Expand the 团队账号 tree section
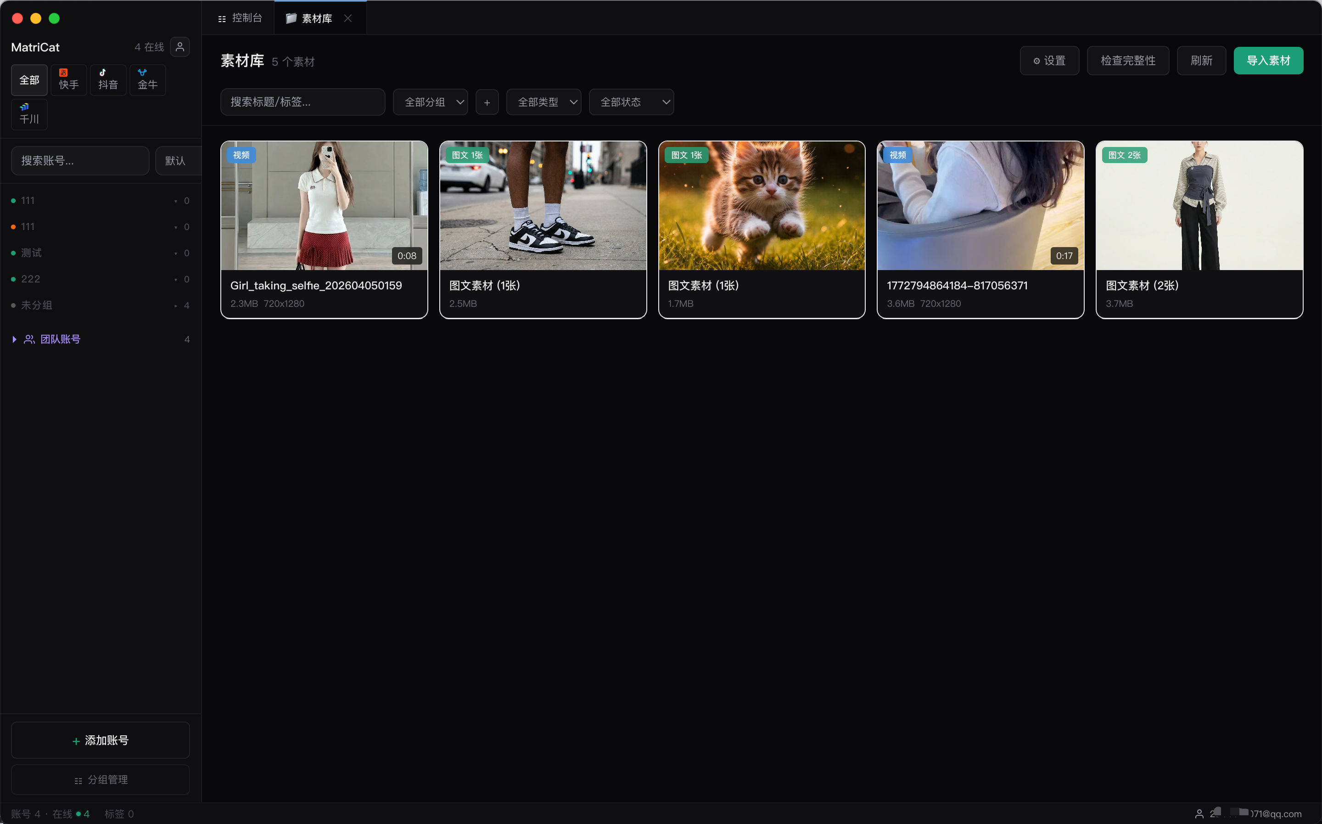 [x=15, y=339]
